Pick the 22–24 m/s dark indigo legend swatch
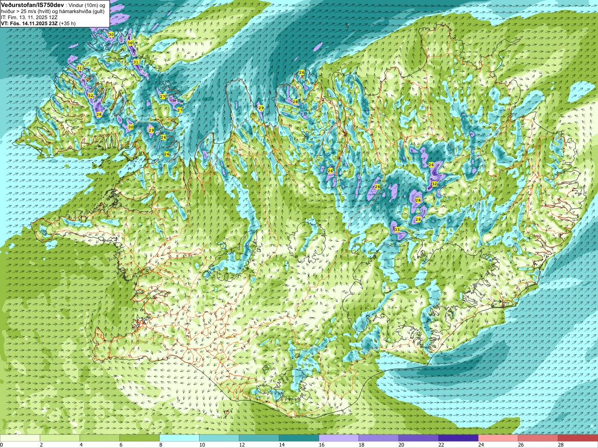Viewport: 598px width, 448px height. tap(458, 438)
